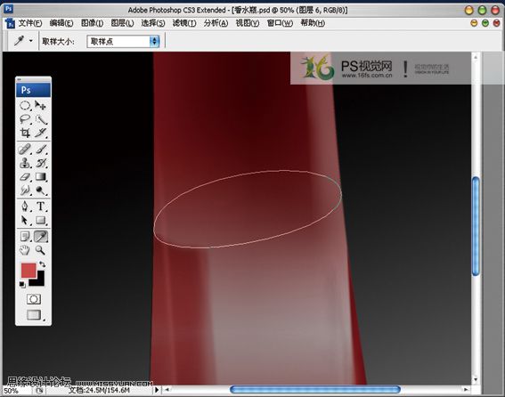Click the vertical scrollbar thumb

(476, 226)
